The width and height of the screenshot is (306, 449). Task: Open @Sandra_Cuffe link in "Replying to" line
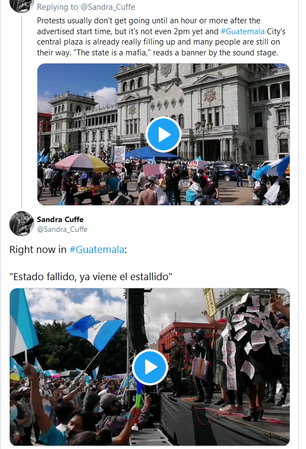[x=107, y=7]
